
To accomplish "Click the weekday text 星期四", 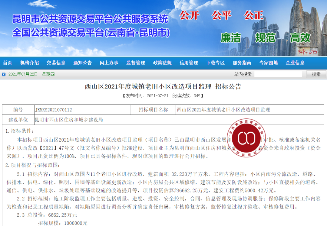I will (48, 74).
